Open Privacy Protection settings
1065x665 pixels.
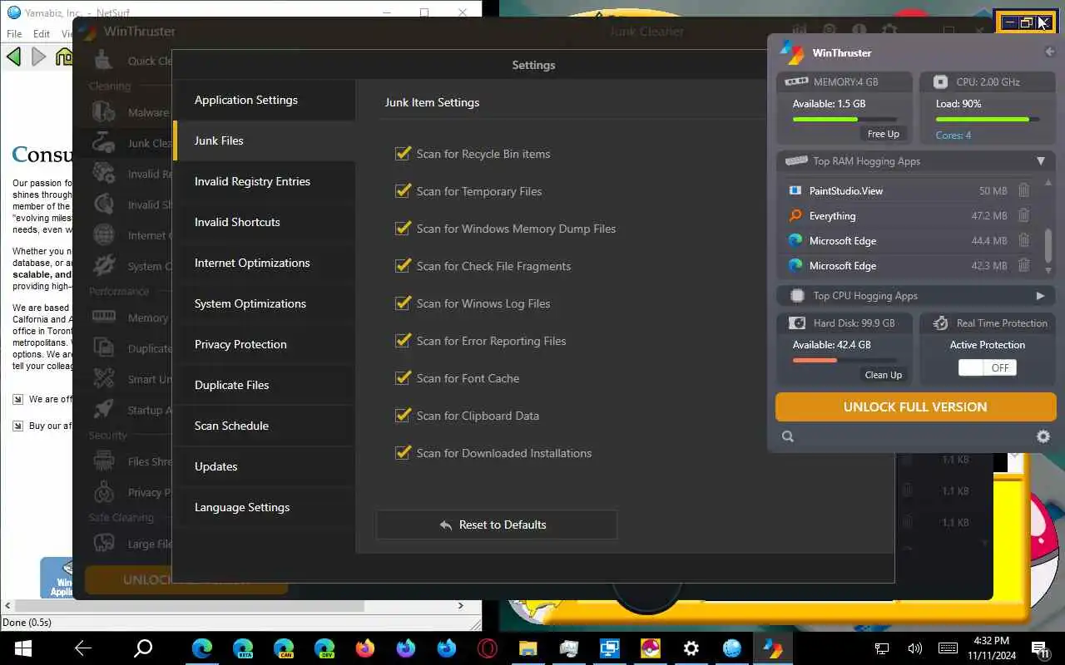coord(264,344)
